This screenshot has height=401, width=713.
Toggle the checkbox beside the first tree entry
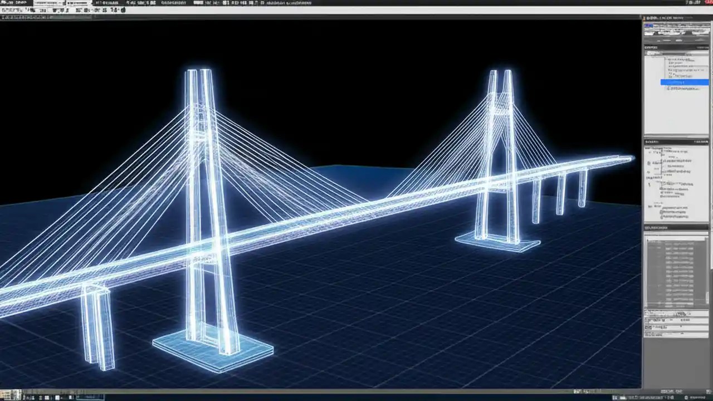click(667, 60)
